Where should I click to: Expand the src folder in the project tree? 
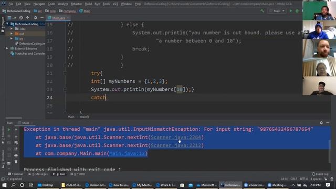[x=12, y=38]
